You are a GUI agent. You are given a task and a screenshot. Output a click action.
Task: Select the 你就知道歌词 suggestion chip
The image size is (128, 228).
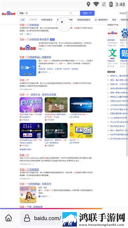pos(46,20)
